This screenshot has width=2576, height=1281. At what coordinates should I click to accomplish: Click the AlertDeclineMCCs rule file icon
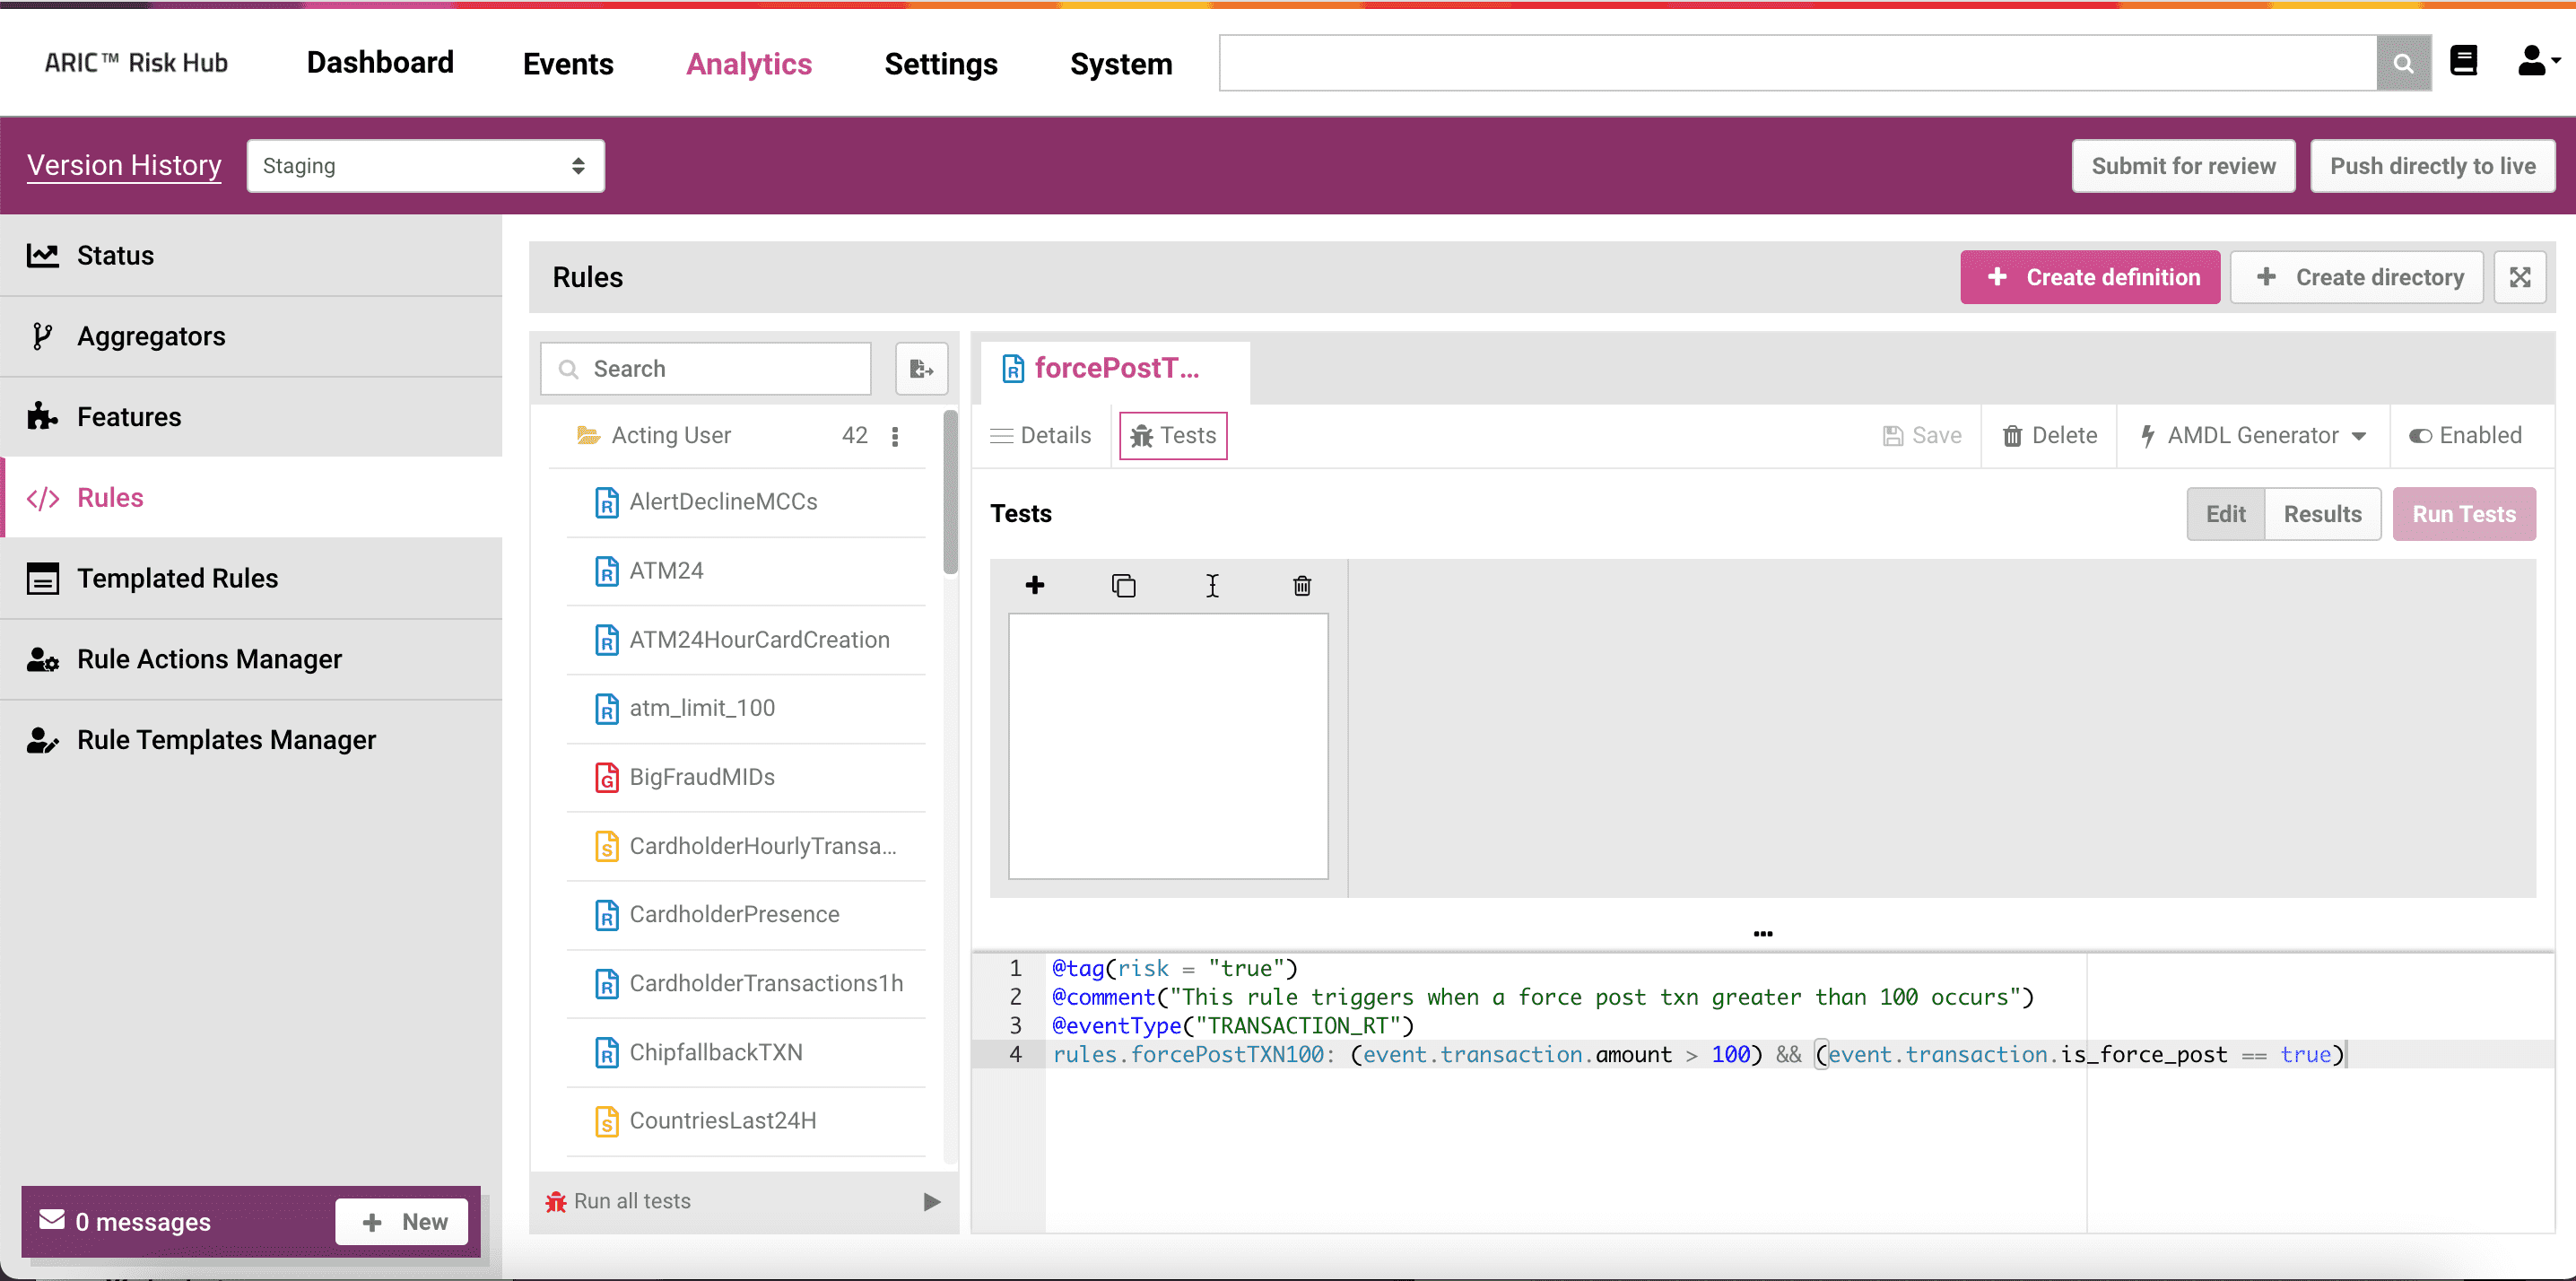[x=607, y=502]
